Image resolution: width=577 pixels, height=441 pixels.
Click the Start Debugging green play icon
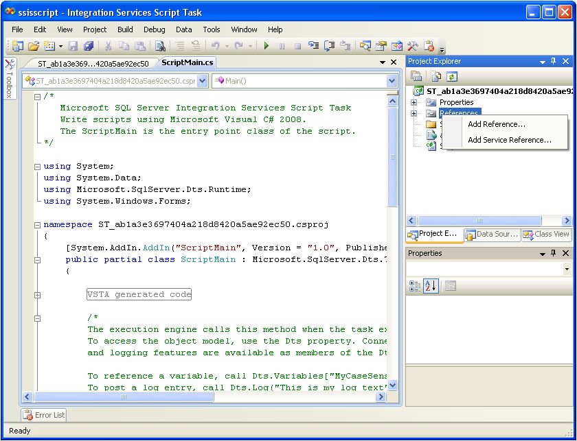pos(265,46)
